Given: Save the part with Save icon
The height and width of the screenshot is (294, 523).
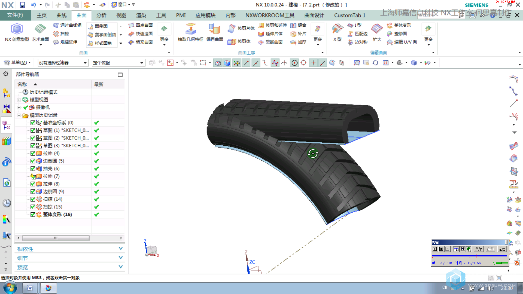Looking at the screenshot, I should pos(22,5).
